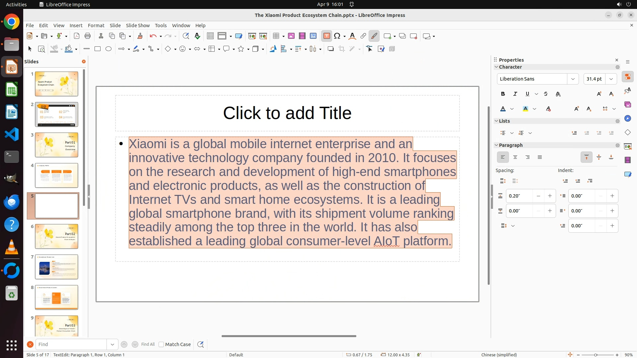Select the Ellipse drawing tool
The height and width of the screenshot is (358, 637).
click(108, 49)
